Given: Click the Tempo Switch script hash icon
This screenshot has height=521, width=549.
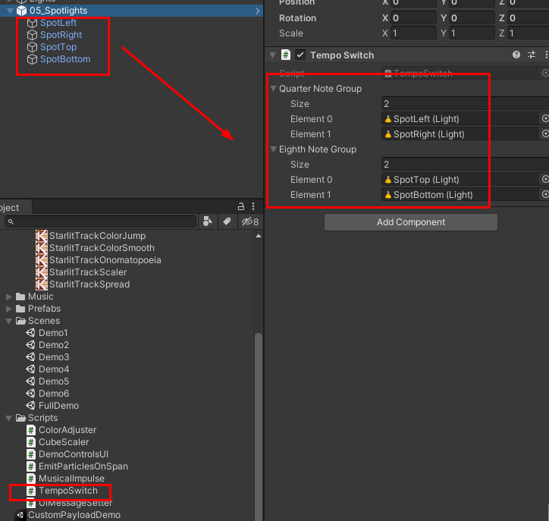Looking at the screenshot, I should pos(286,55).
